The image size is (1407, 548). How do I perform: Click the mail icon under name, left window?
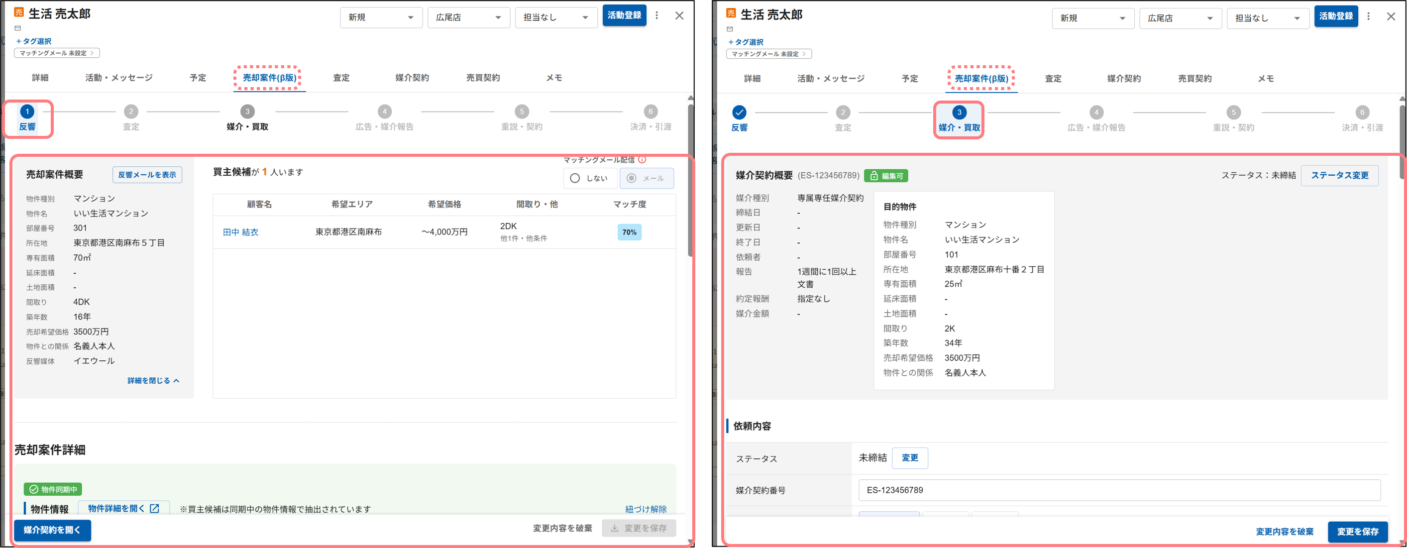point(17,28)
